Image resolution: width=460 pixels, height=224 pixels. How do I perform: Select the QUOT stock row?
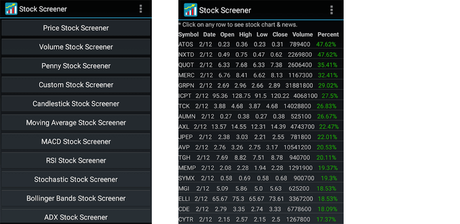point(261,65)
